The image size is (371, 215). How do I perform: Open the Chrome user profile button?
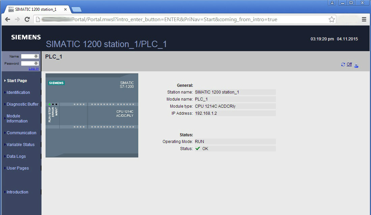pyautogui.click(x=332, y=3)
